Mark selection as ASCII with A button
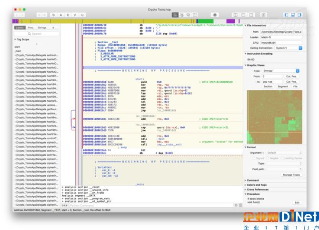Image resolution: width=319 pixels, height=230 pixels. click(61, 15)
